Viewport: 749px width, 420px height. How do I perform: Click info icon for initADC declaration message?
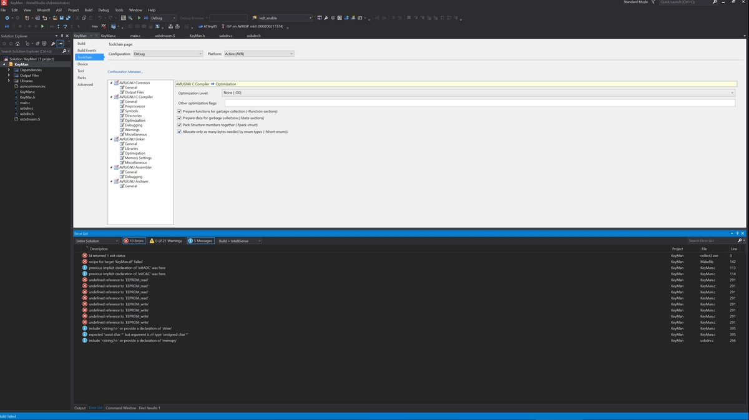point(85,268)
